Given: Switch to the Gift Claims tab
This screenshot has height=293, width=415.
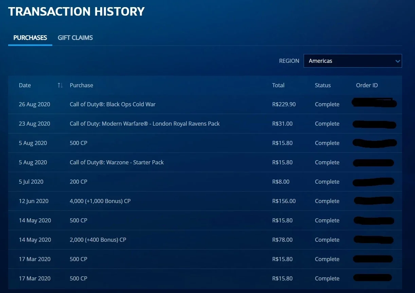Looking at the screenshot, I should click(75, 38).
